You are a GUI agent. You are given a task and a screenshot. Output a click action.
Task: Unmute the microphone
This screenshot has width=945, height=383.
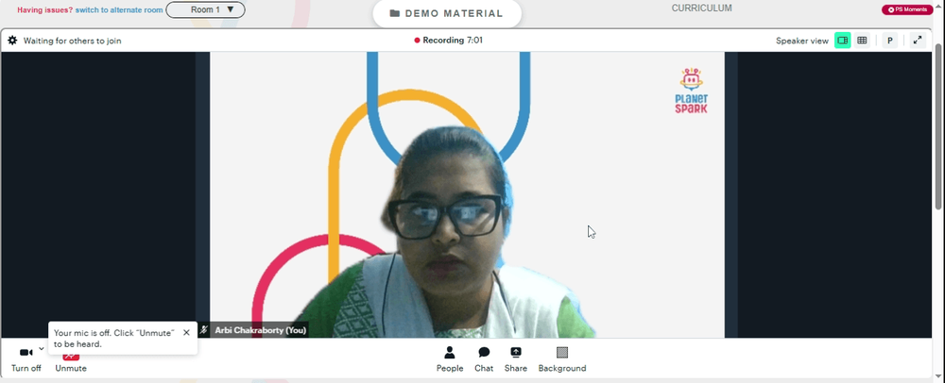tap(71, 362)
